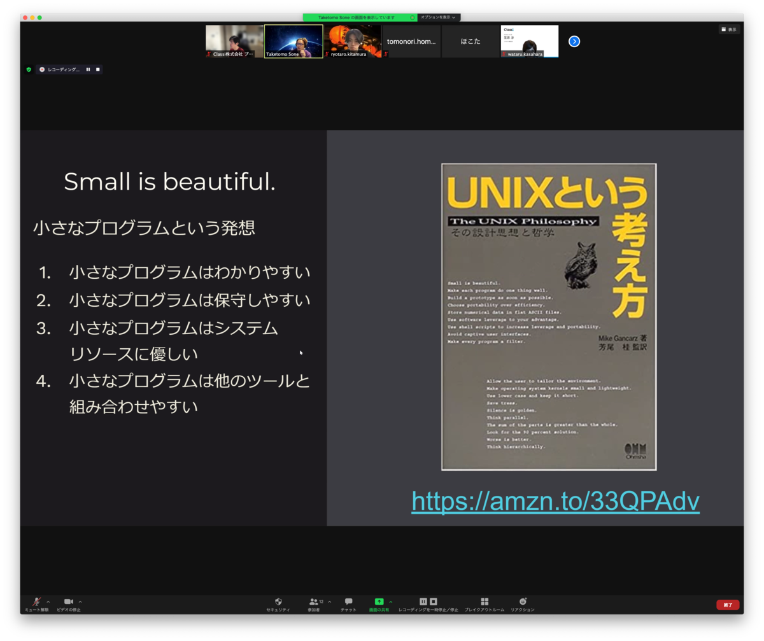Image resolution: width=764 pixels, height=641 pixels.
Task: Click the green Share Screen button
Action: (379, 603)
